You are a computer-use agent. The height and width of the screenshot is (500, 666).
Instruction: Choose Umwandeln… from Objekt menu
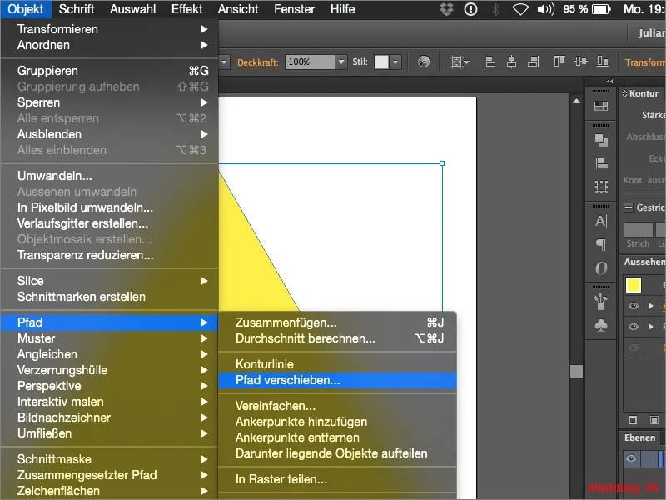point(110,176)
